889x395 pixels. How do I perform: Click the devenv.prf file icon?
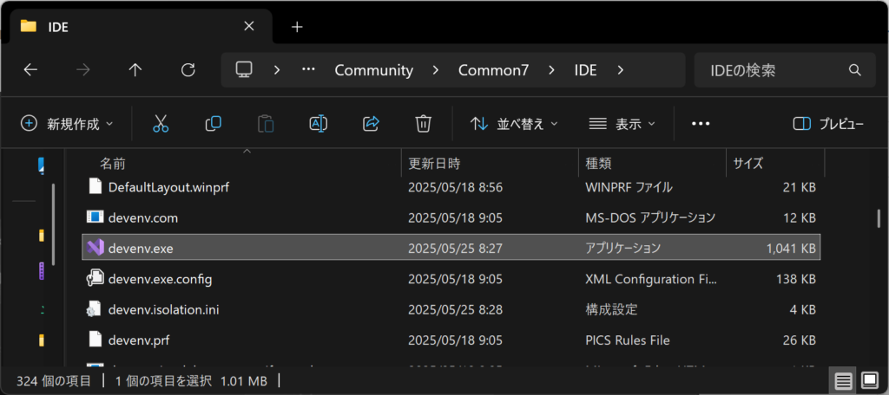pyautogui.click(x=95, y=340)
